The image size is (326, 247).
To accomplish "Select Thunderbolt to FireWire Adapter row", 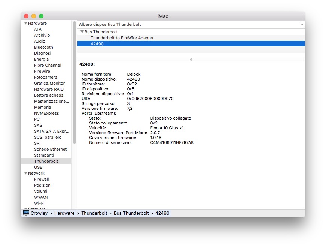I will [x=122, y=38].
